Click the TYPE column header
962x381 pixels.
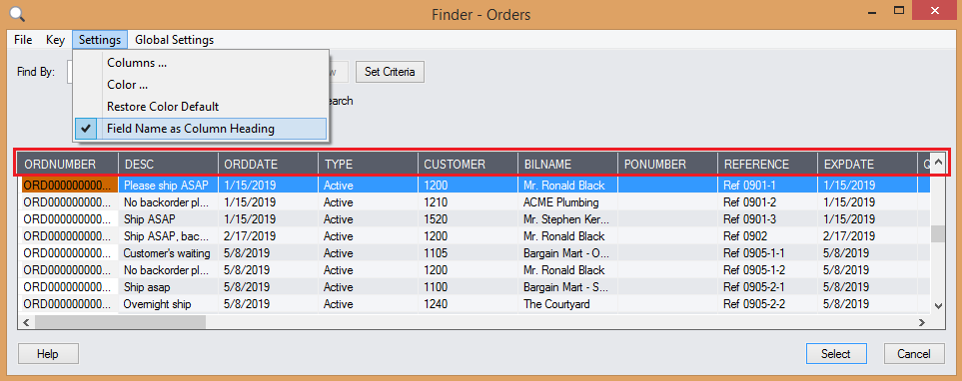[368, 165]
